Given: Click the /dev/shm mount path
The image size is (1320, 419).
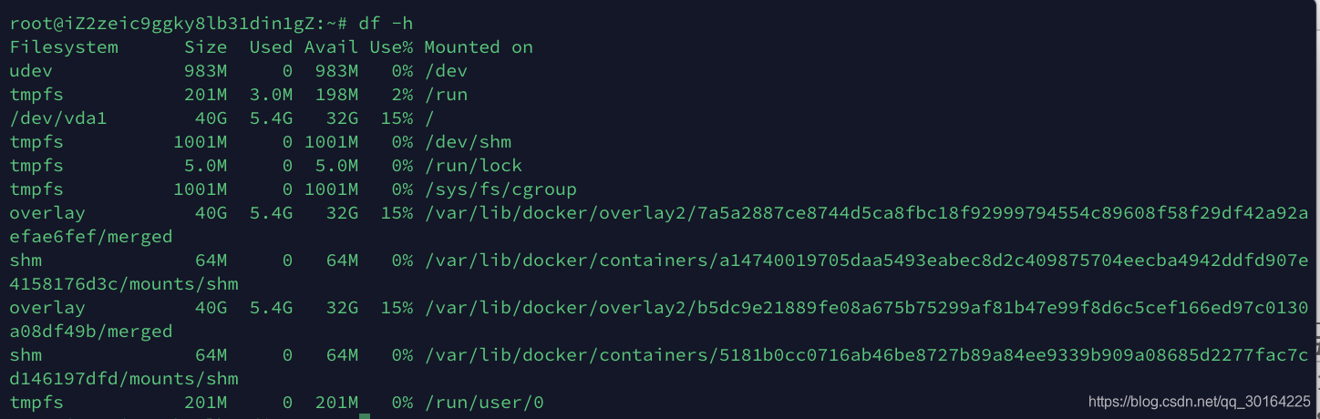Looking at the screenshot, I should 468,141.
